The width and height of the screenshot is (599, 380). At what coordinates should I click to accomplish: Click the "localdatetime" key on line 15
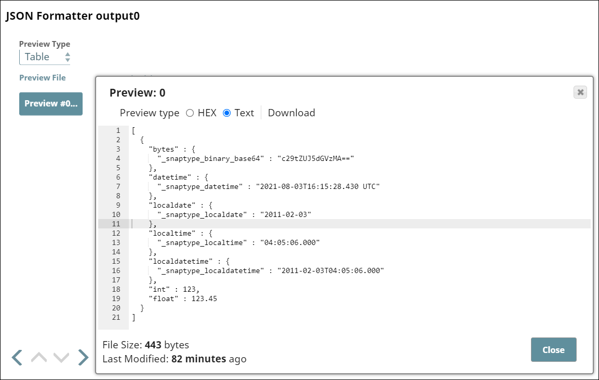pos(179,261)
